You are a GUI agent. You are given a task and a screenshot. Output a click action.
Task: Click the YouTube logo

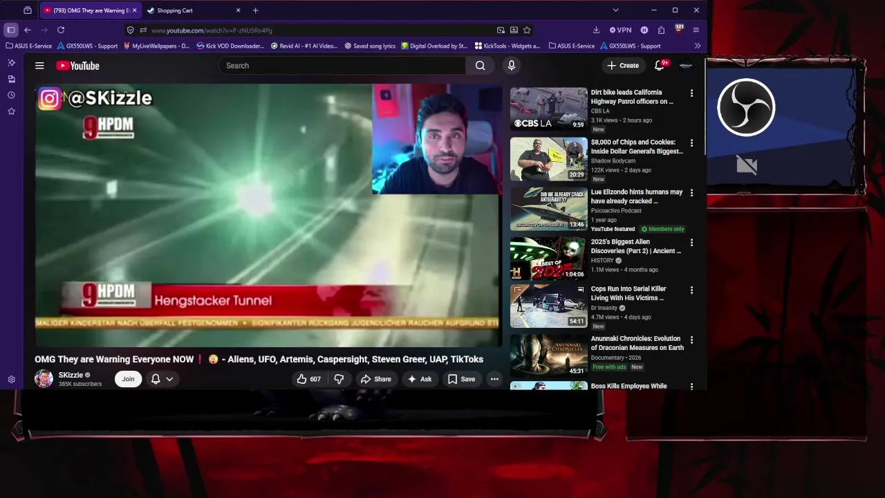77,66
